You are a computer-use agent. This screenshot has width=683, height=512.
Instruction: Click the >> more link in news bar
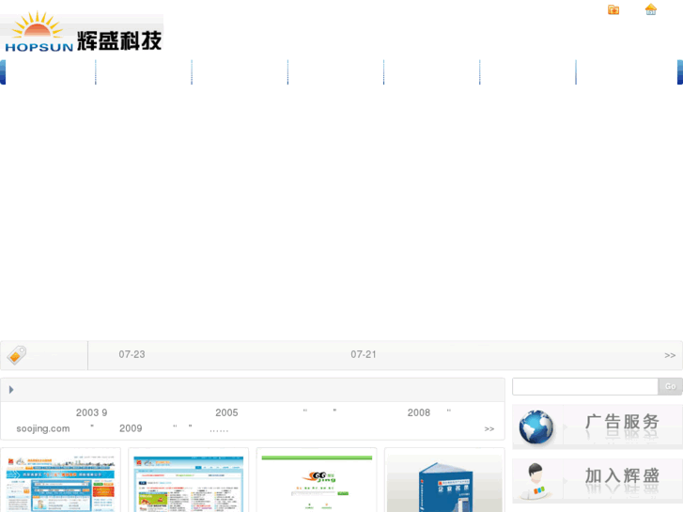click(670, 355)
